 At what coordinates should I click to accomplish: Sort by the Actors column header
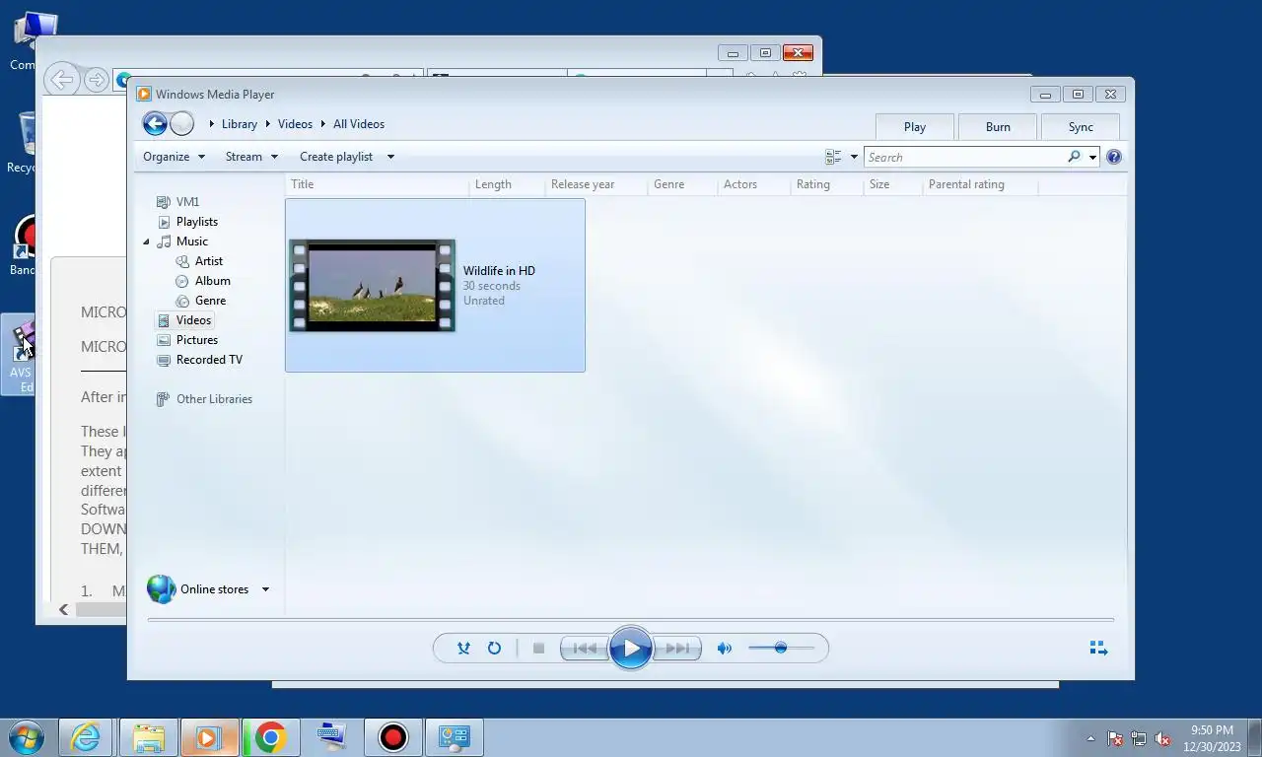(753, 184)
